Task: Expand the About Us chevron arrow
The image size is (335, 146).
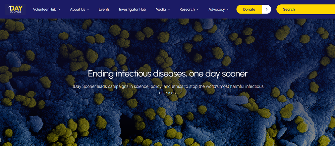Action: [88, 9]
